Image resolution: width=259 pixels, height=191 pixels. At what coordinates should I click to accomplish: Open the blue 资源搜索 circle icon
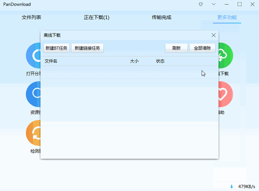[x=33, y=94]
